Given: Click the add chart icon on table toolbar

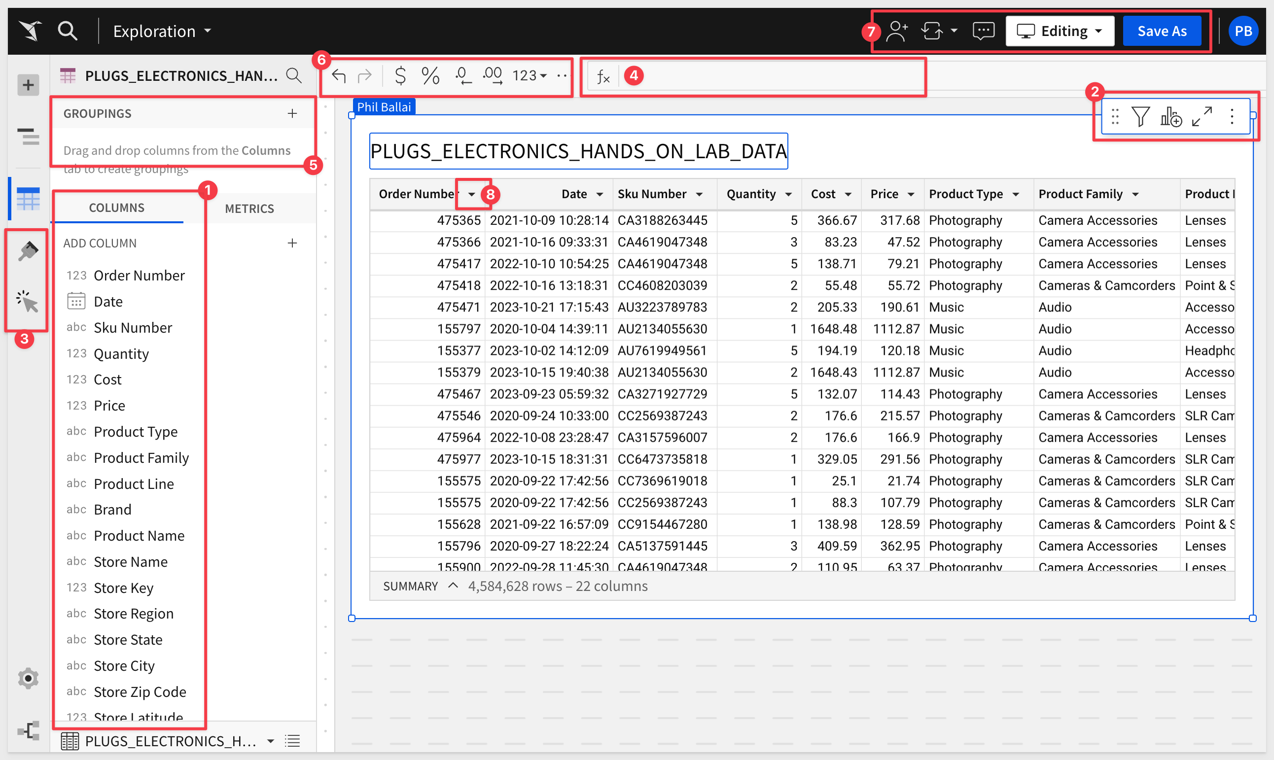Looking at the screenshot, I should [x=1170, y=117].
